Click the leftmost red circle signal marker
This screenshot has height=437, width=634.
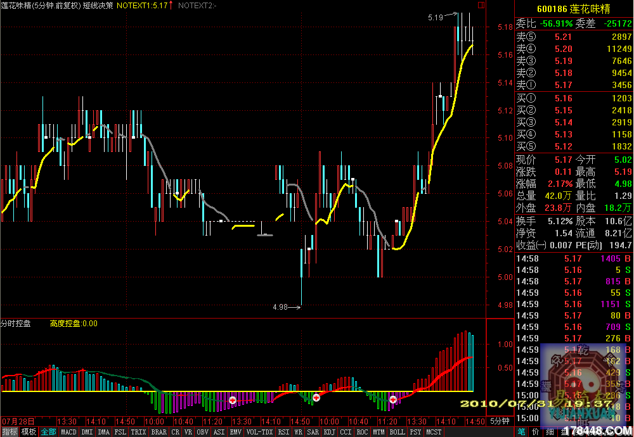coord(233,400)
